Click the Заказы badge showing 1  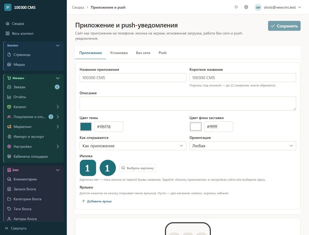[57, 87]
